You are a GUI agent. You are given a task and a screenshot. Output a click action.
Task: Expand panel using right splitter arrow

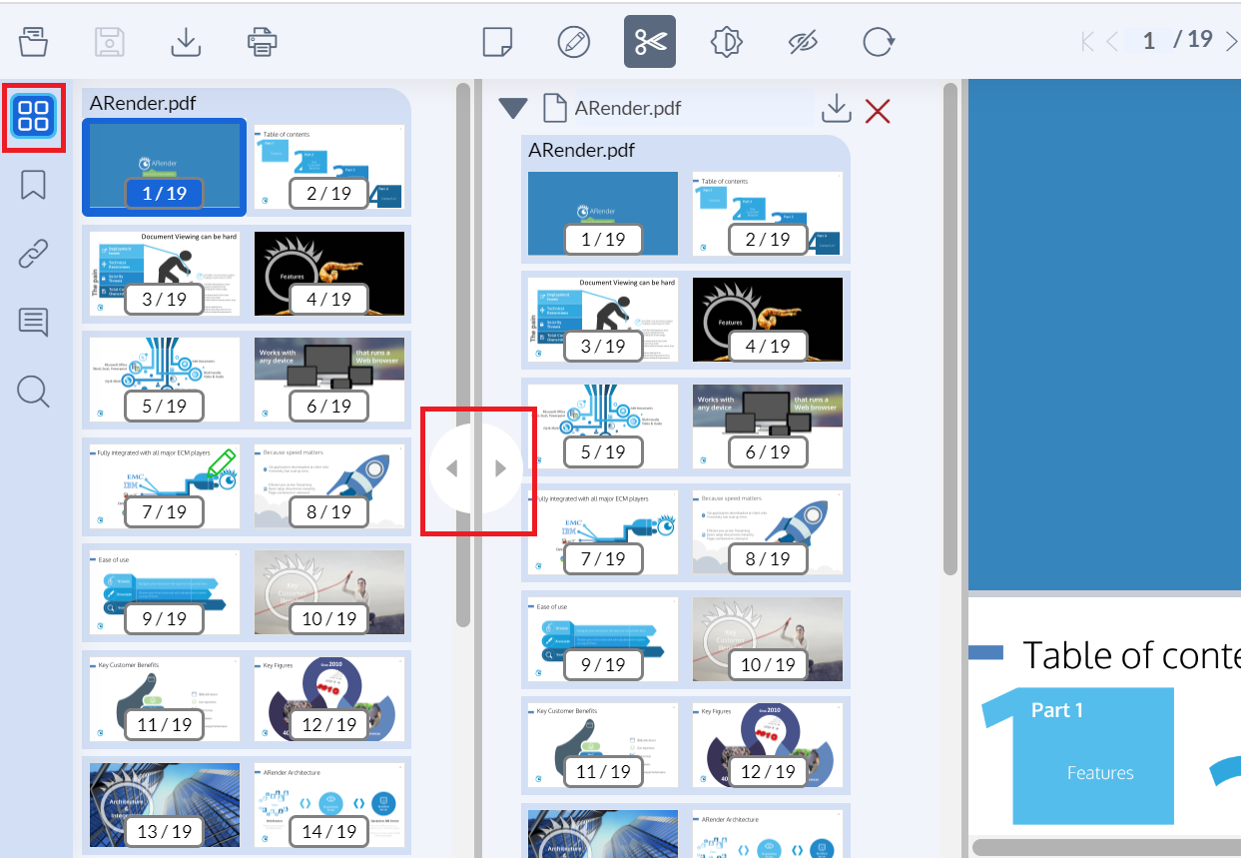tap(501, 468)
